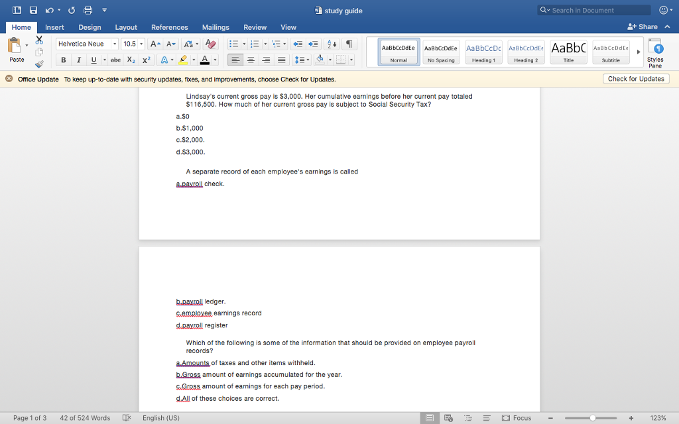Click the Redo/Repeat icon
The image size is (679, 424).
[x=72, y=10]
